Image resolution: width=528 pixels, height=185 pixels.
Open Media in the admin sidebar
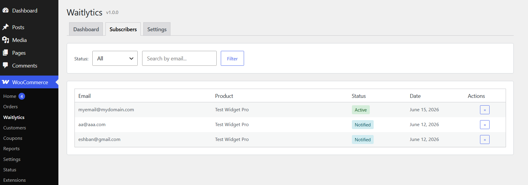point(19,40)
